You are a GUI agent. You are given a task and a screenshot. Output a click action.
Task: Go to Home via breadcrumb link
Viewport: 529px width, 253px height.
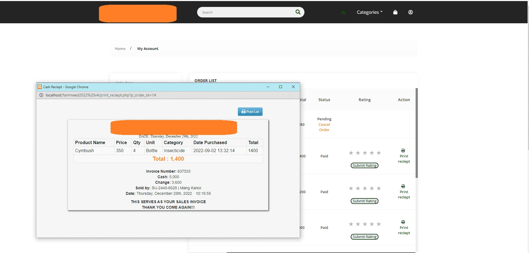pos(120,48)
